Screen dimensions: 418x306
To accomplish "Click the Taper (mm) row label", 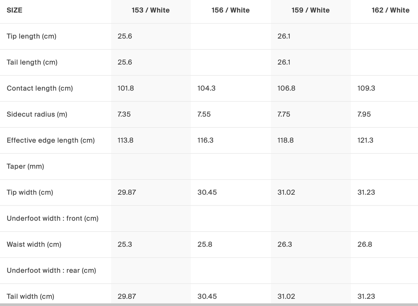I will (x=25, y=167).
